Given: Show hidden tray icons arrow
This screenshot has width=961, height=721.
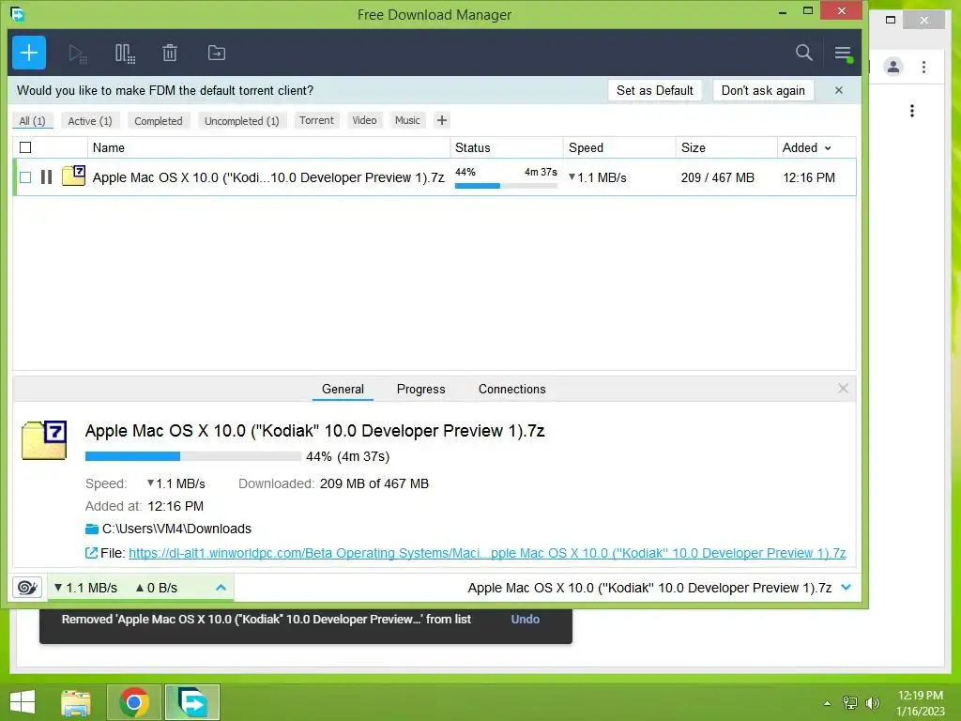Looking at the screenshot, I should (828, 703).
